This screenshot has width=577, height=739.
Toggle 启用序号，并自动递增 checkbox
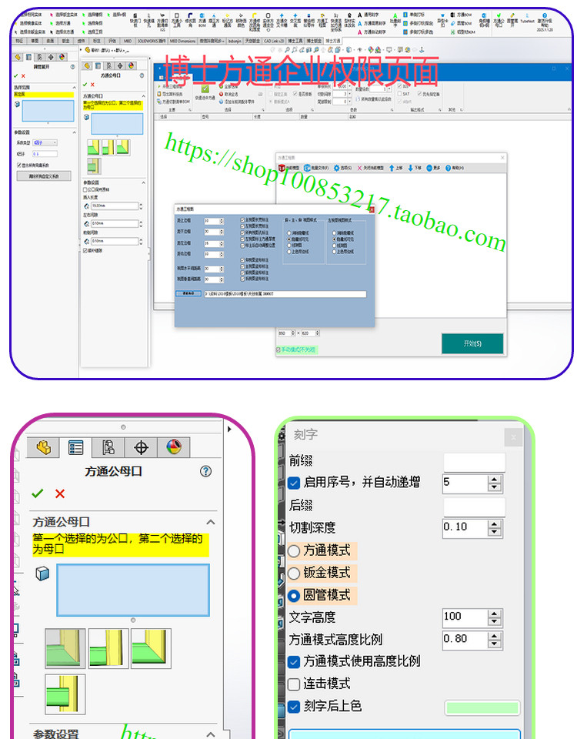coord(294,483)
